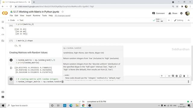Screen dimensions: 193x108
Task: Open the Tools menu
Action: point(44,16)
